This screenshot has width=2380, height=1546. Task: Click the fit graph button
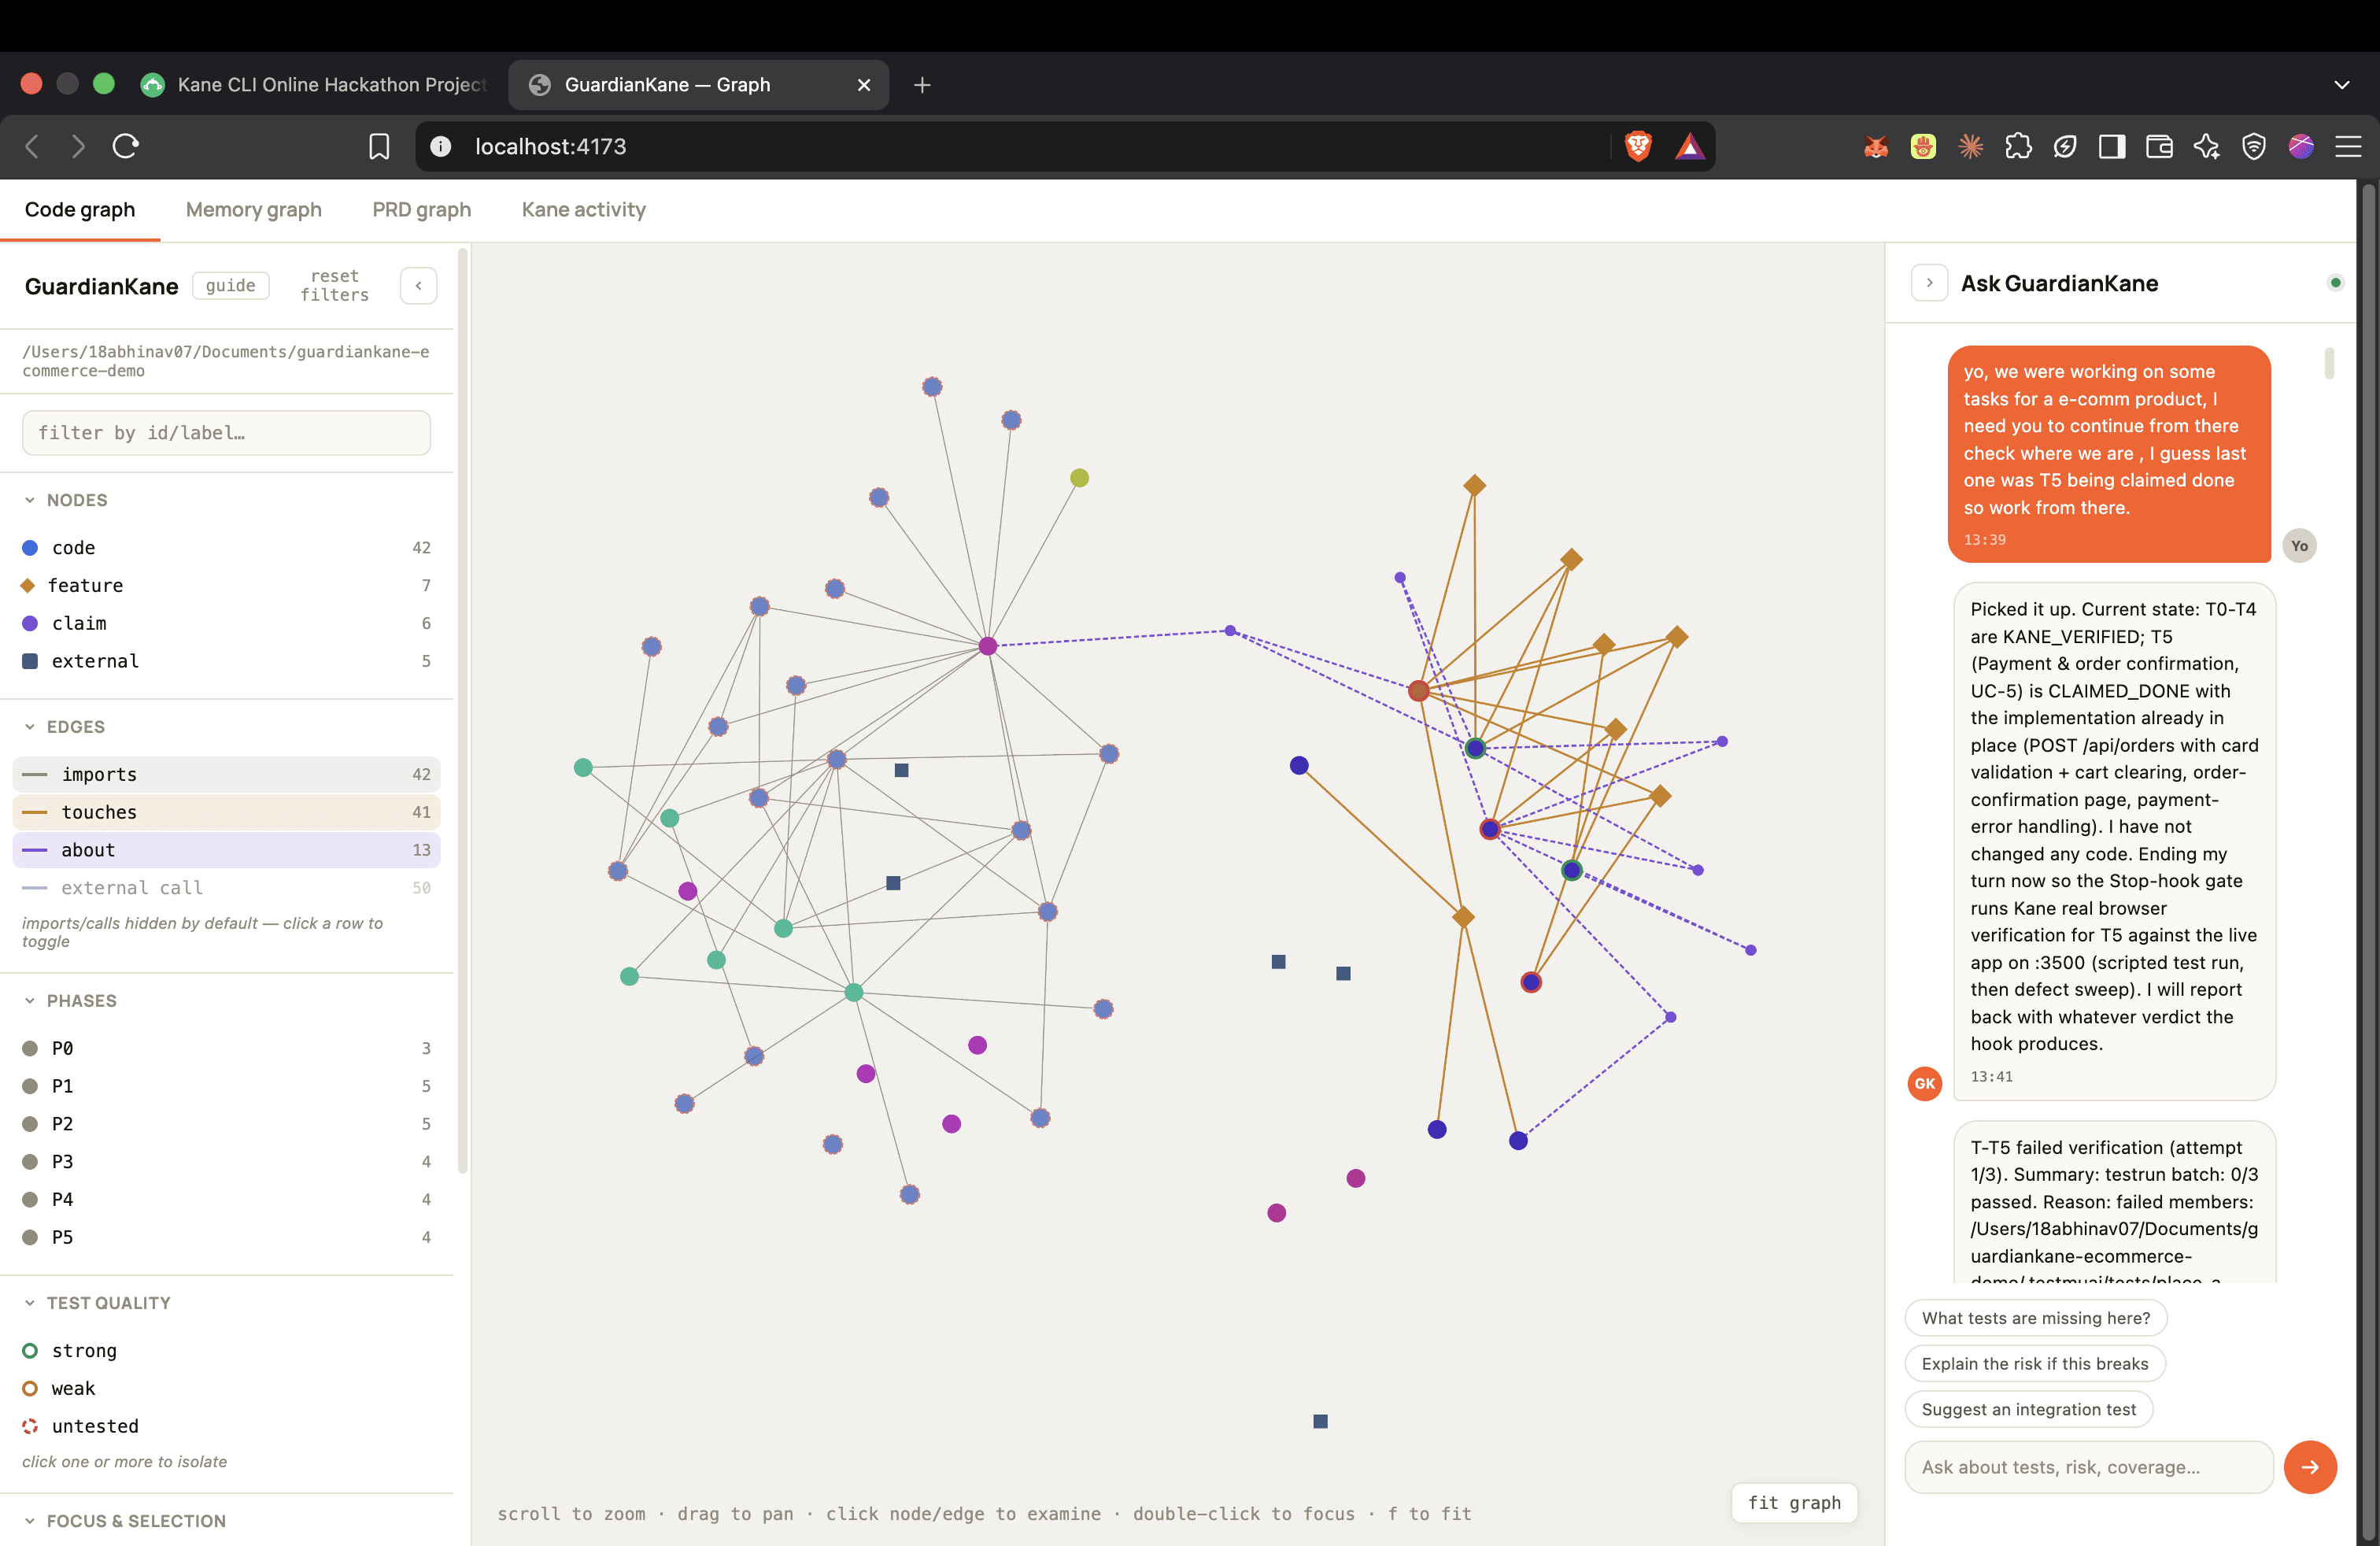tap(1794, 1503)
